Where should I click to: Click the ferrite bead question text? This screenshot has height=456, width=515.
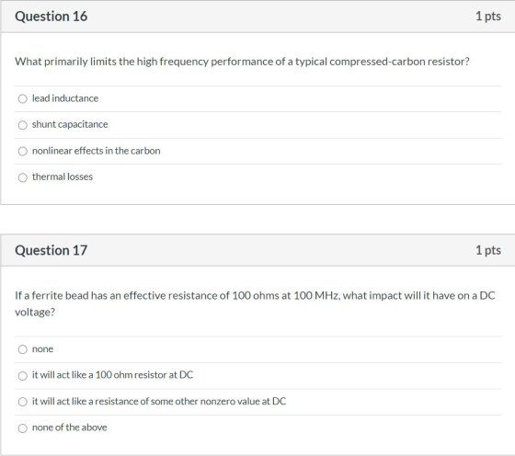[x=255, y=303]
